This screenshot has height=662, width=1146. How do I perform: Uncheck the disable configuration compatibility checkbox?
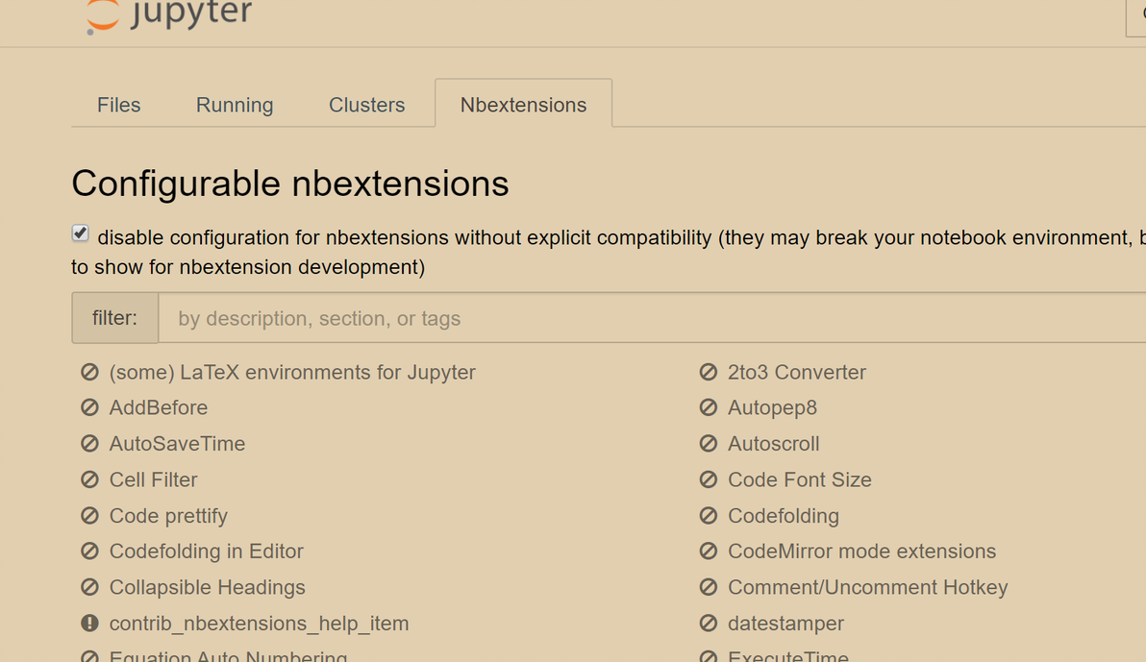[x=81, y=233]
